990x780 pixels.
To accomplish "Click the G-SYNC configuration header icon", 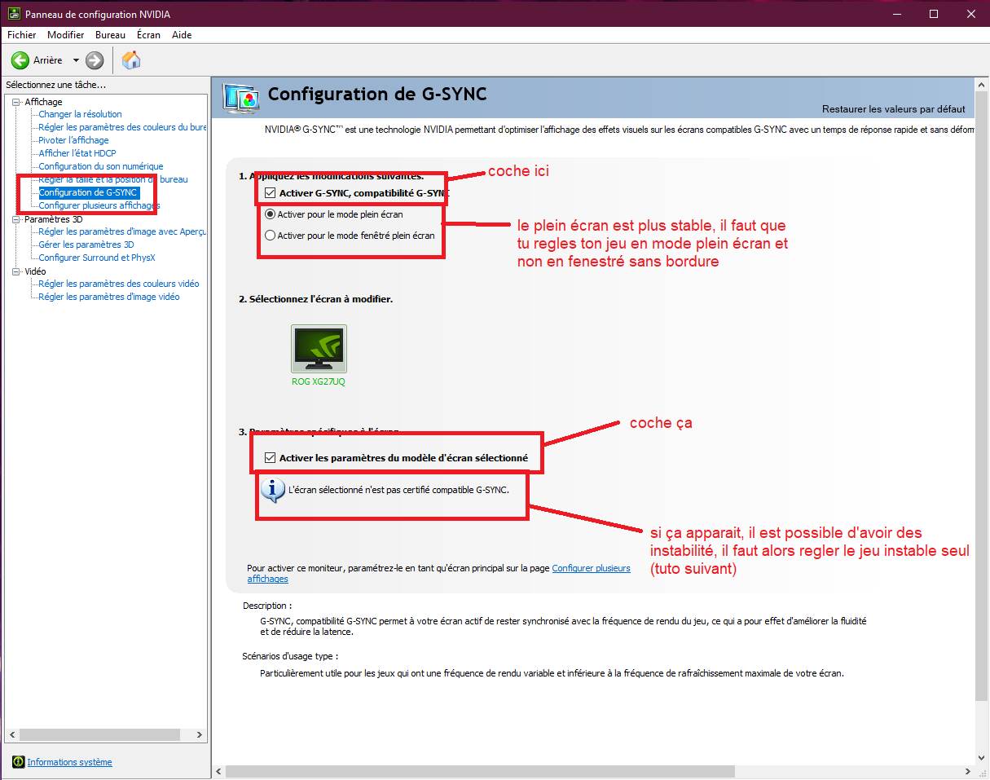I will (241, 96).
